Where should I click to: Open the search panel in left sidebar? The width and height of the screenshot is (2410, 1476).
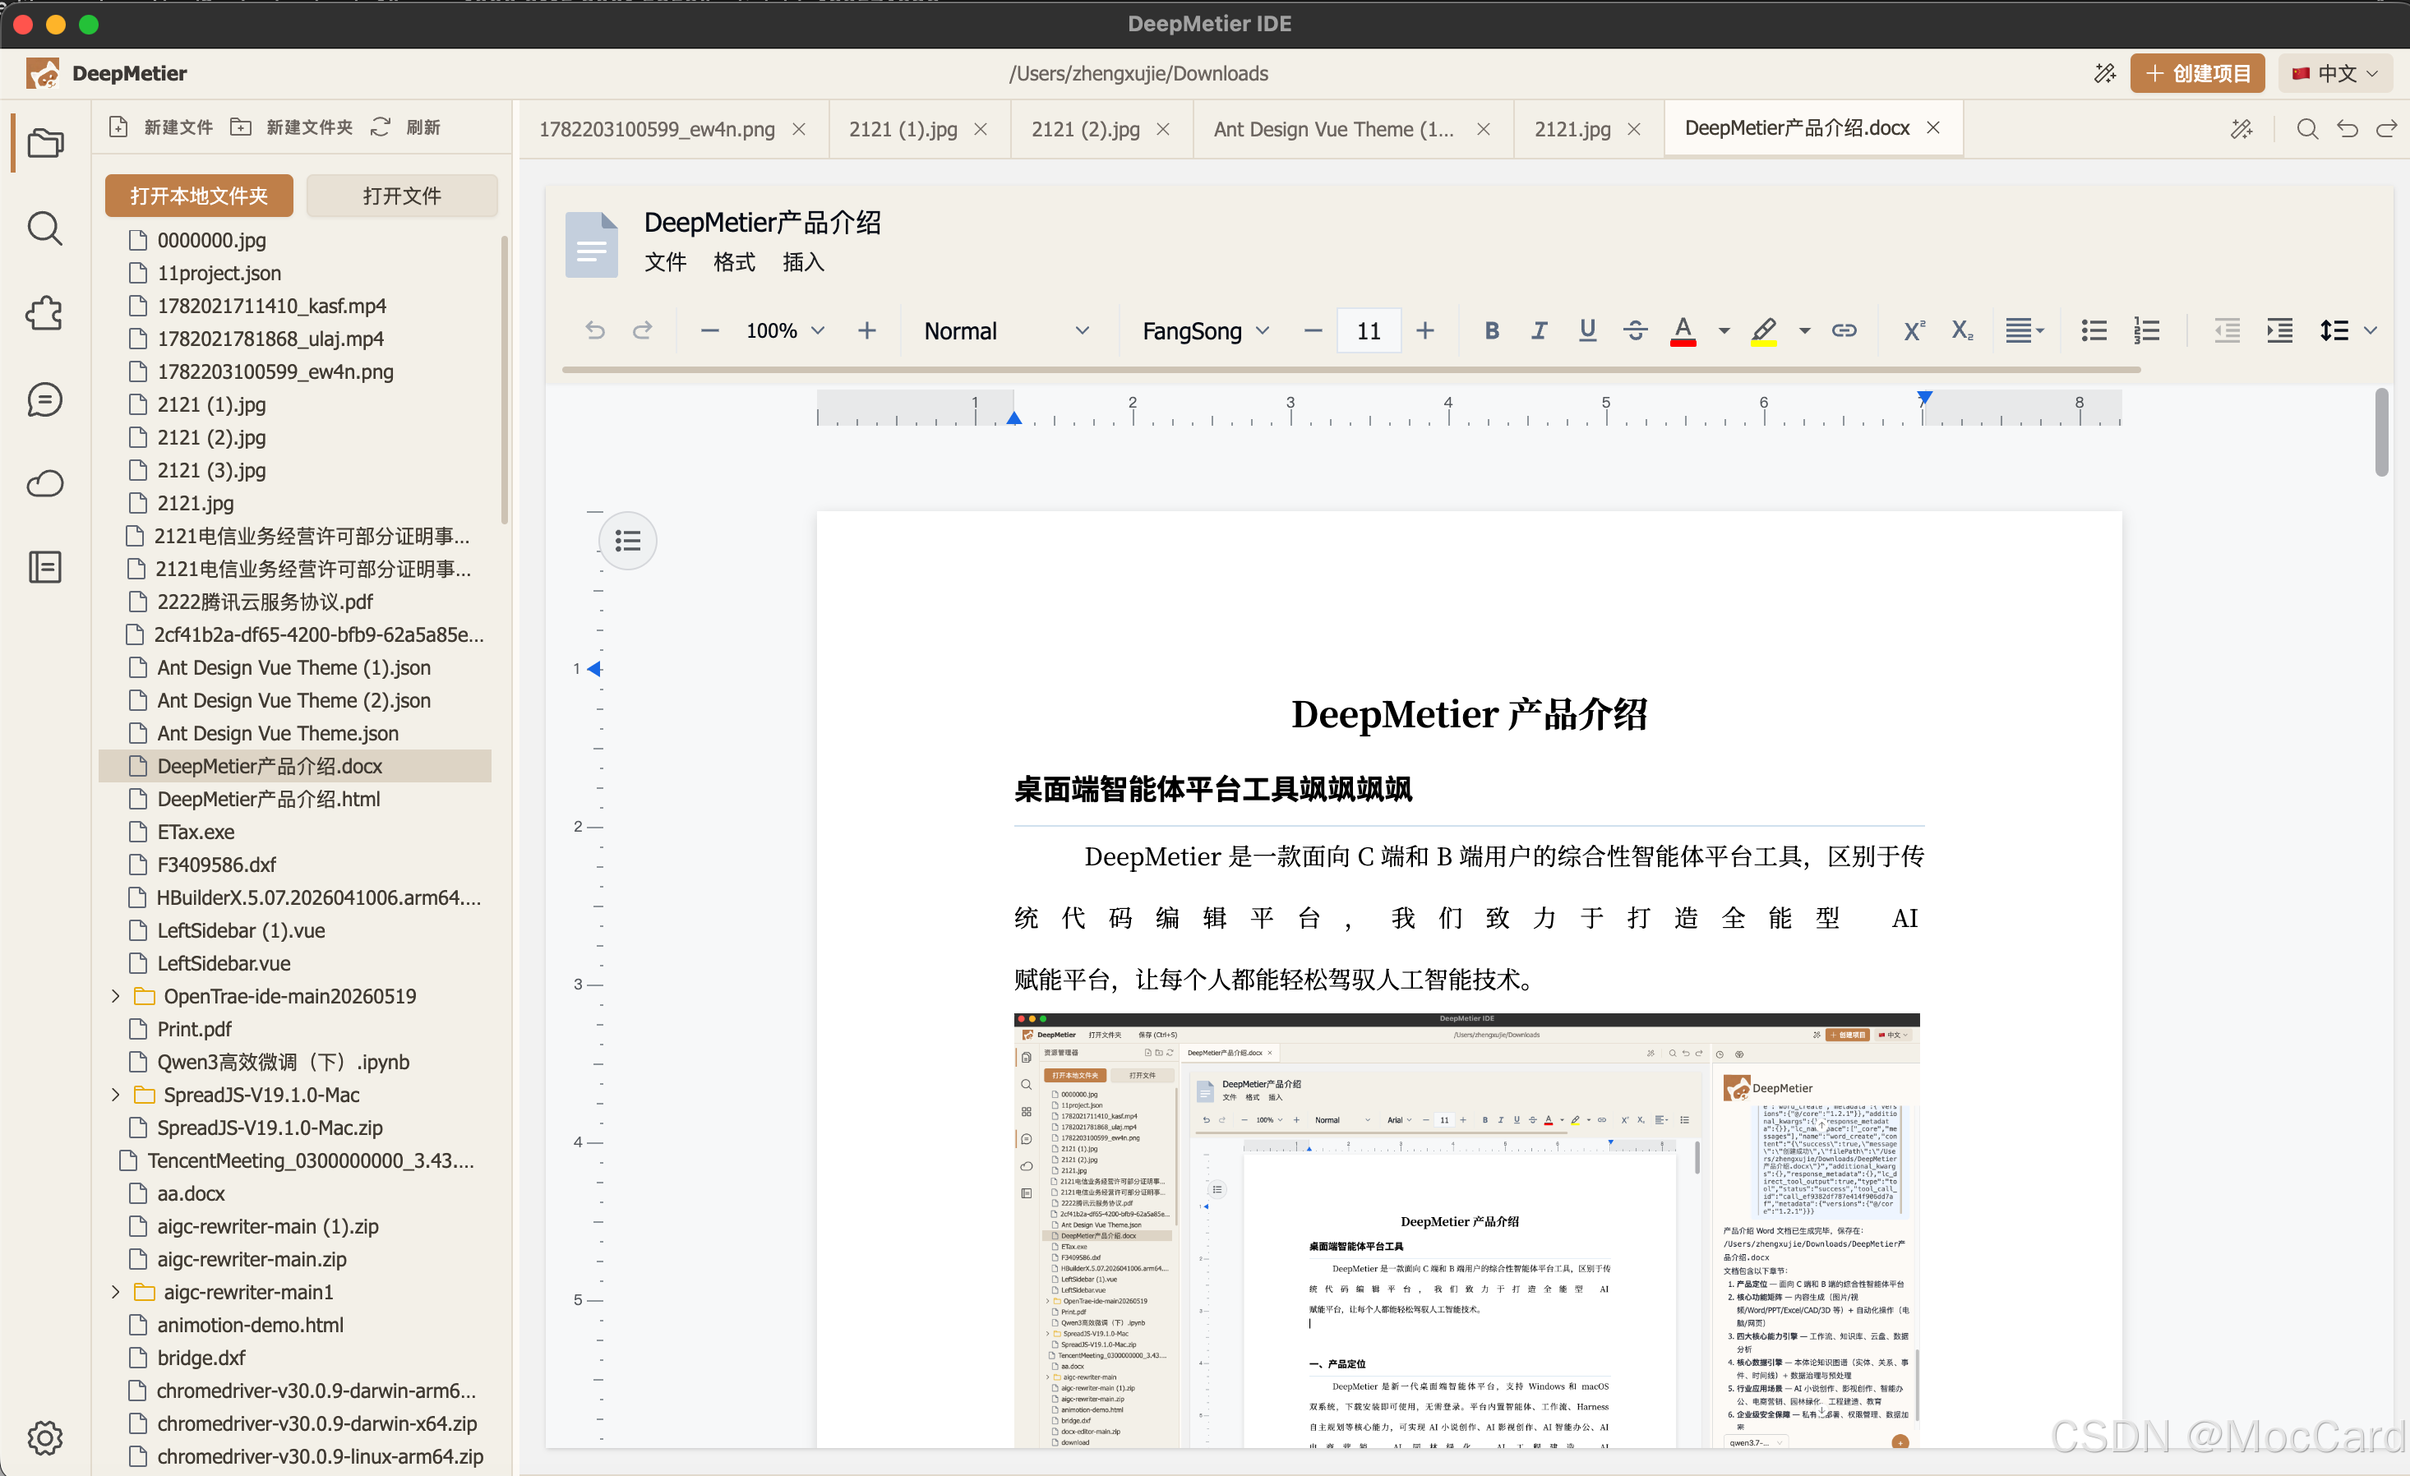tap(45, 229)
